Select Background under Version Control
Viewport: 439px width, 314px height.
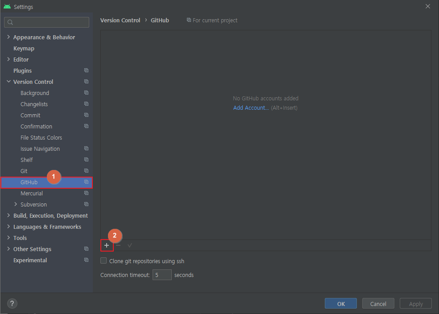point(35,93)
